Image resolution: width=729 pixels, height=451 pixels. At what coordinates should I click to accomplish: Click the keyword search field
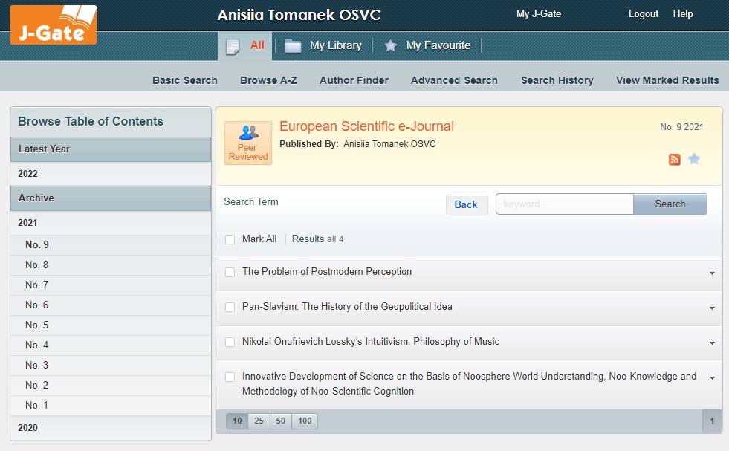point(564,204)
